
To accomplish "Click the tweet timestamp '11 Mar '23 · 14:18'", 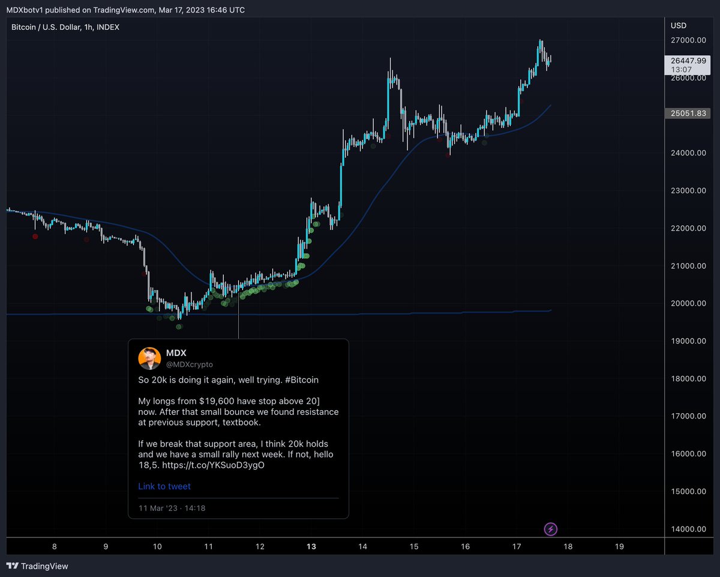I will pos(171,508).
